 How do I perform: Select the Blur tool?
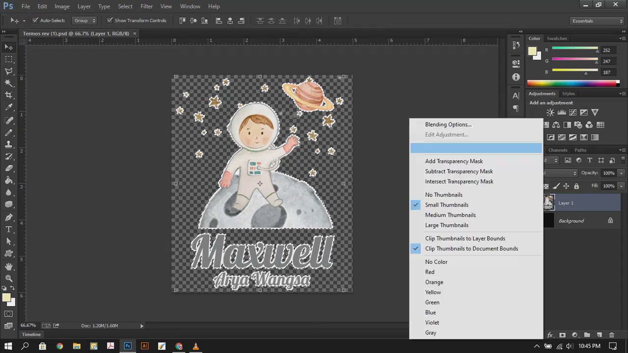[9, 193]
